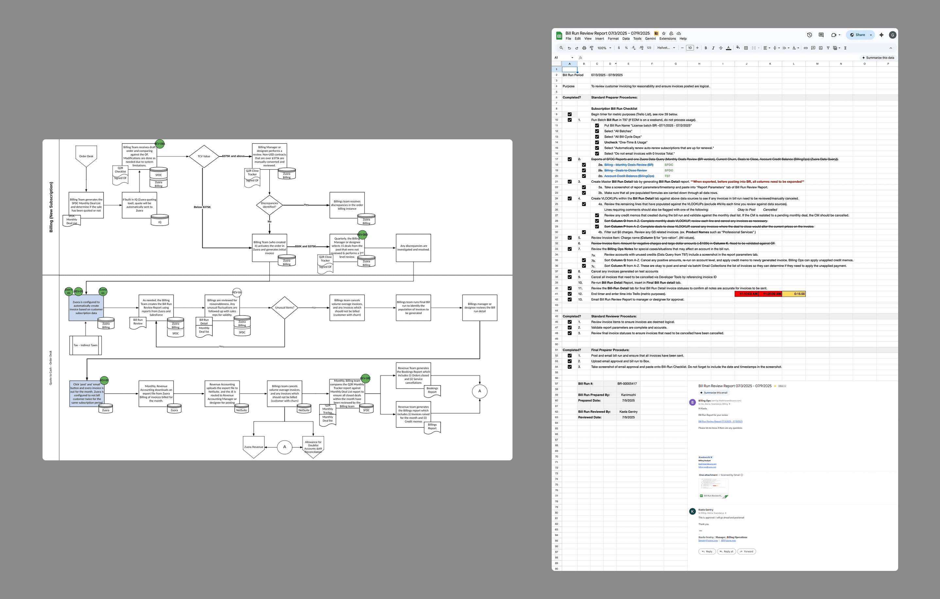Viewport: 940px width, 599px height.
Task: Toggle checkbox for 'Upload email approval and bill run to Box'
Action: click(570, 361)
